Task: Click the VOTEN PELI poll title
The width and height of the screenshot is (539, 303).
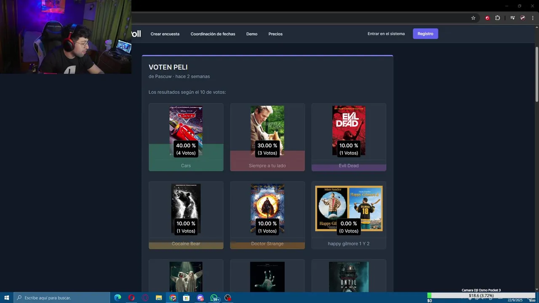Action: tap(168, 67)
